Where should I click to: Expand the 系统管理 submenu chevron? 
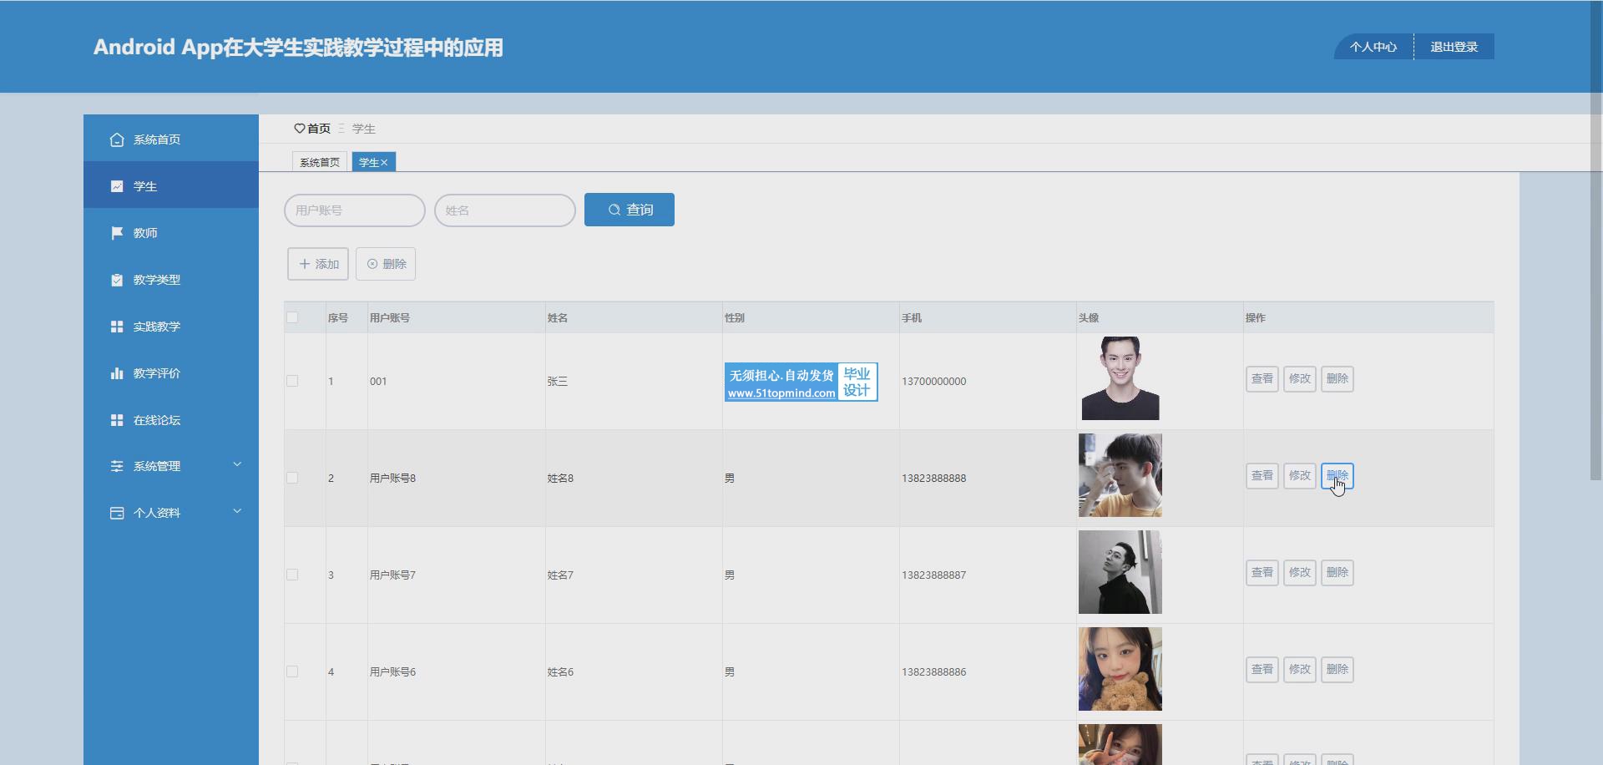pyautogui.click(x=237, y=464)
